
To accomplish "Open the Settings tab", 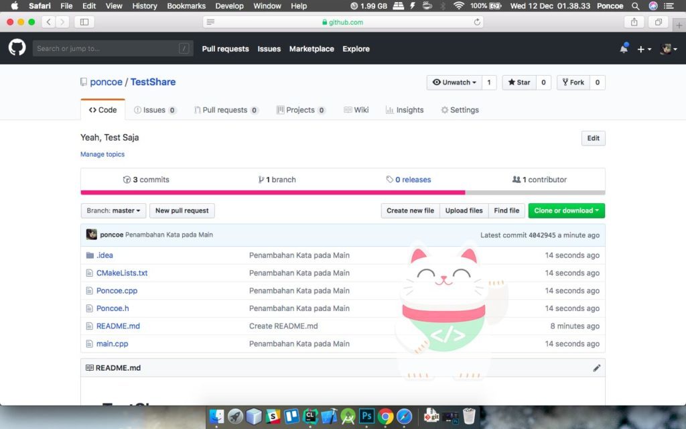I will 460,110.
